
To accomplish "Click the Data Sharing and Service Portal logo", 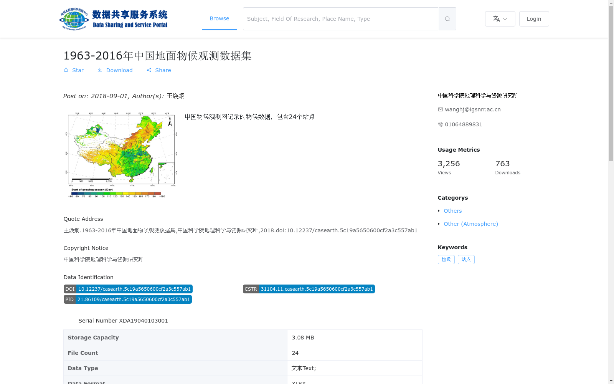I will pos(114,19).
